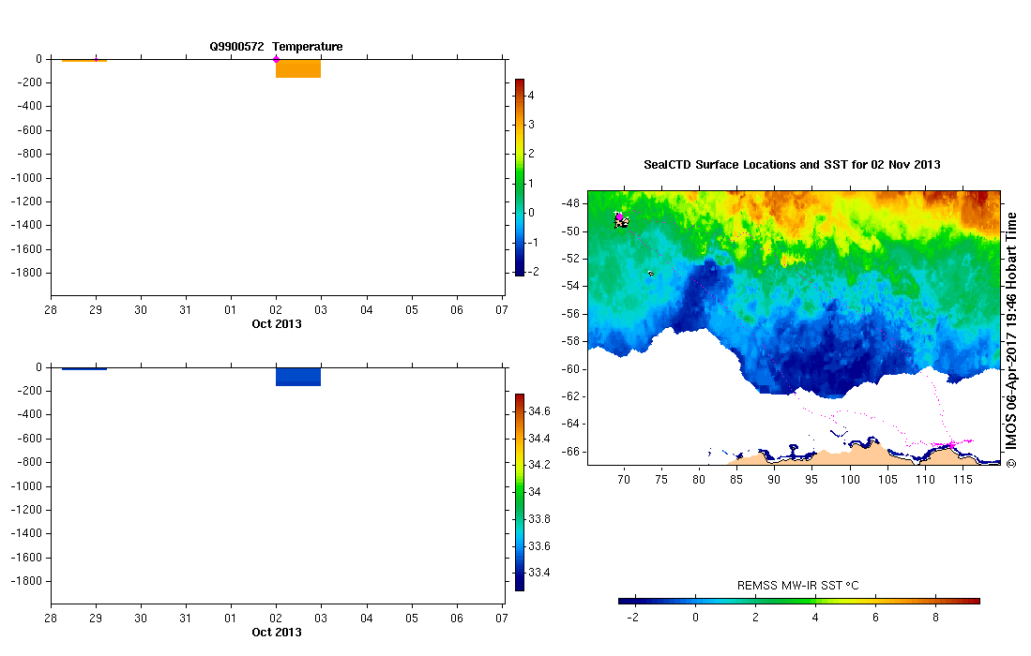1031x656 pixels.
Task: Click the magenta seal location dot near Kerguelen
Action: pyautogui.click(x=619, y=216)
